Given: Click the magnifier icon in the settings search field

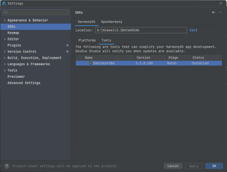Looking at the screenshot, I should tap(5, 12).
